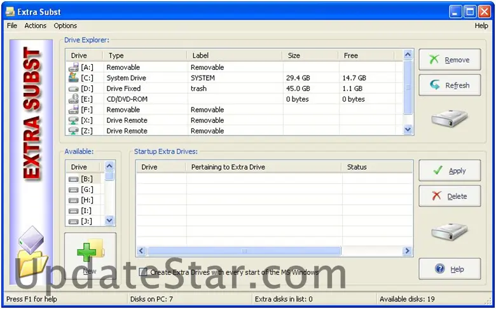Click the 45.0 GB size value
The width and height of the screenshot is (496, 309).
coord(298,88)
